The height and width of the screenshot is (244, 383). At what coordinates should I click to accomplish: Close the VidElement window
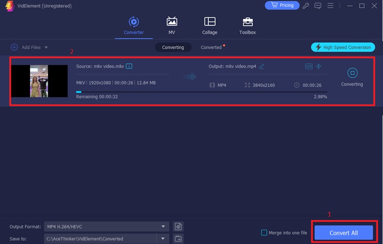pos(374,6)
